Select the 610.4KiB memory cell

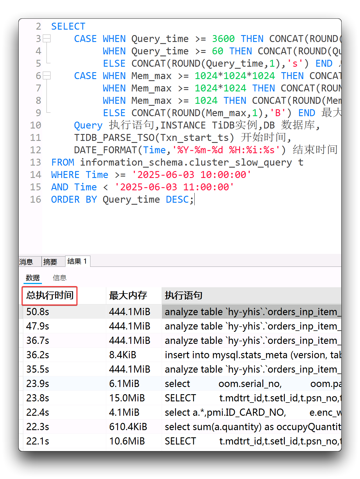pyautogui.click(x=128, y=427)
